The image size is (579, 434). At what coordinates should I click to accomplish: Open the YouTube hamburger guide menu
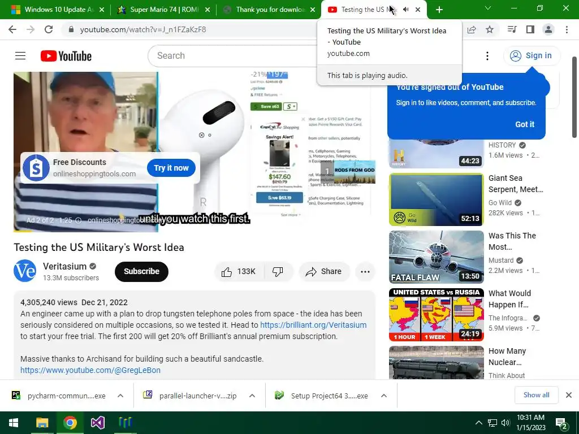[x=20, y=56]
